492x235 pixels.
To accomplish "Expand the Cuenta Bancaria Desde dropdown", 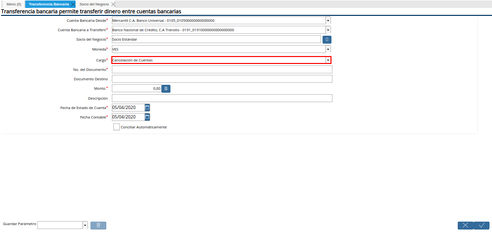I will [328, 21].
